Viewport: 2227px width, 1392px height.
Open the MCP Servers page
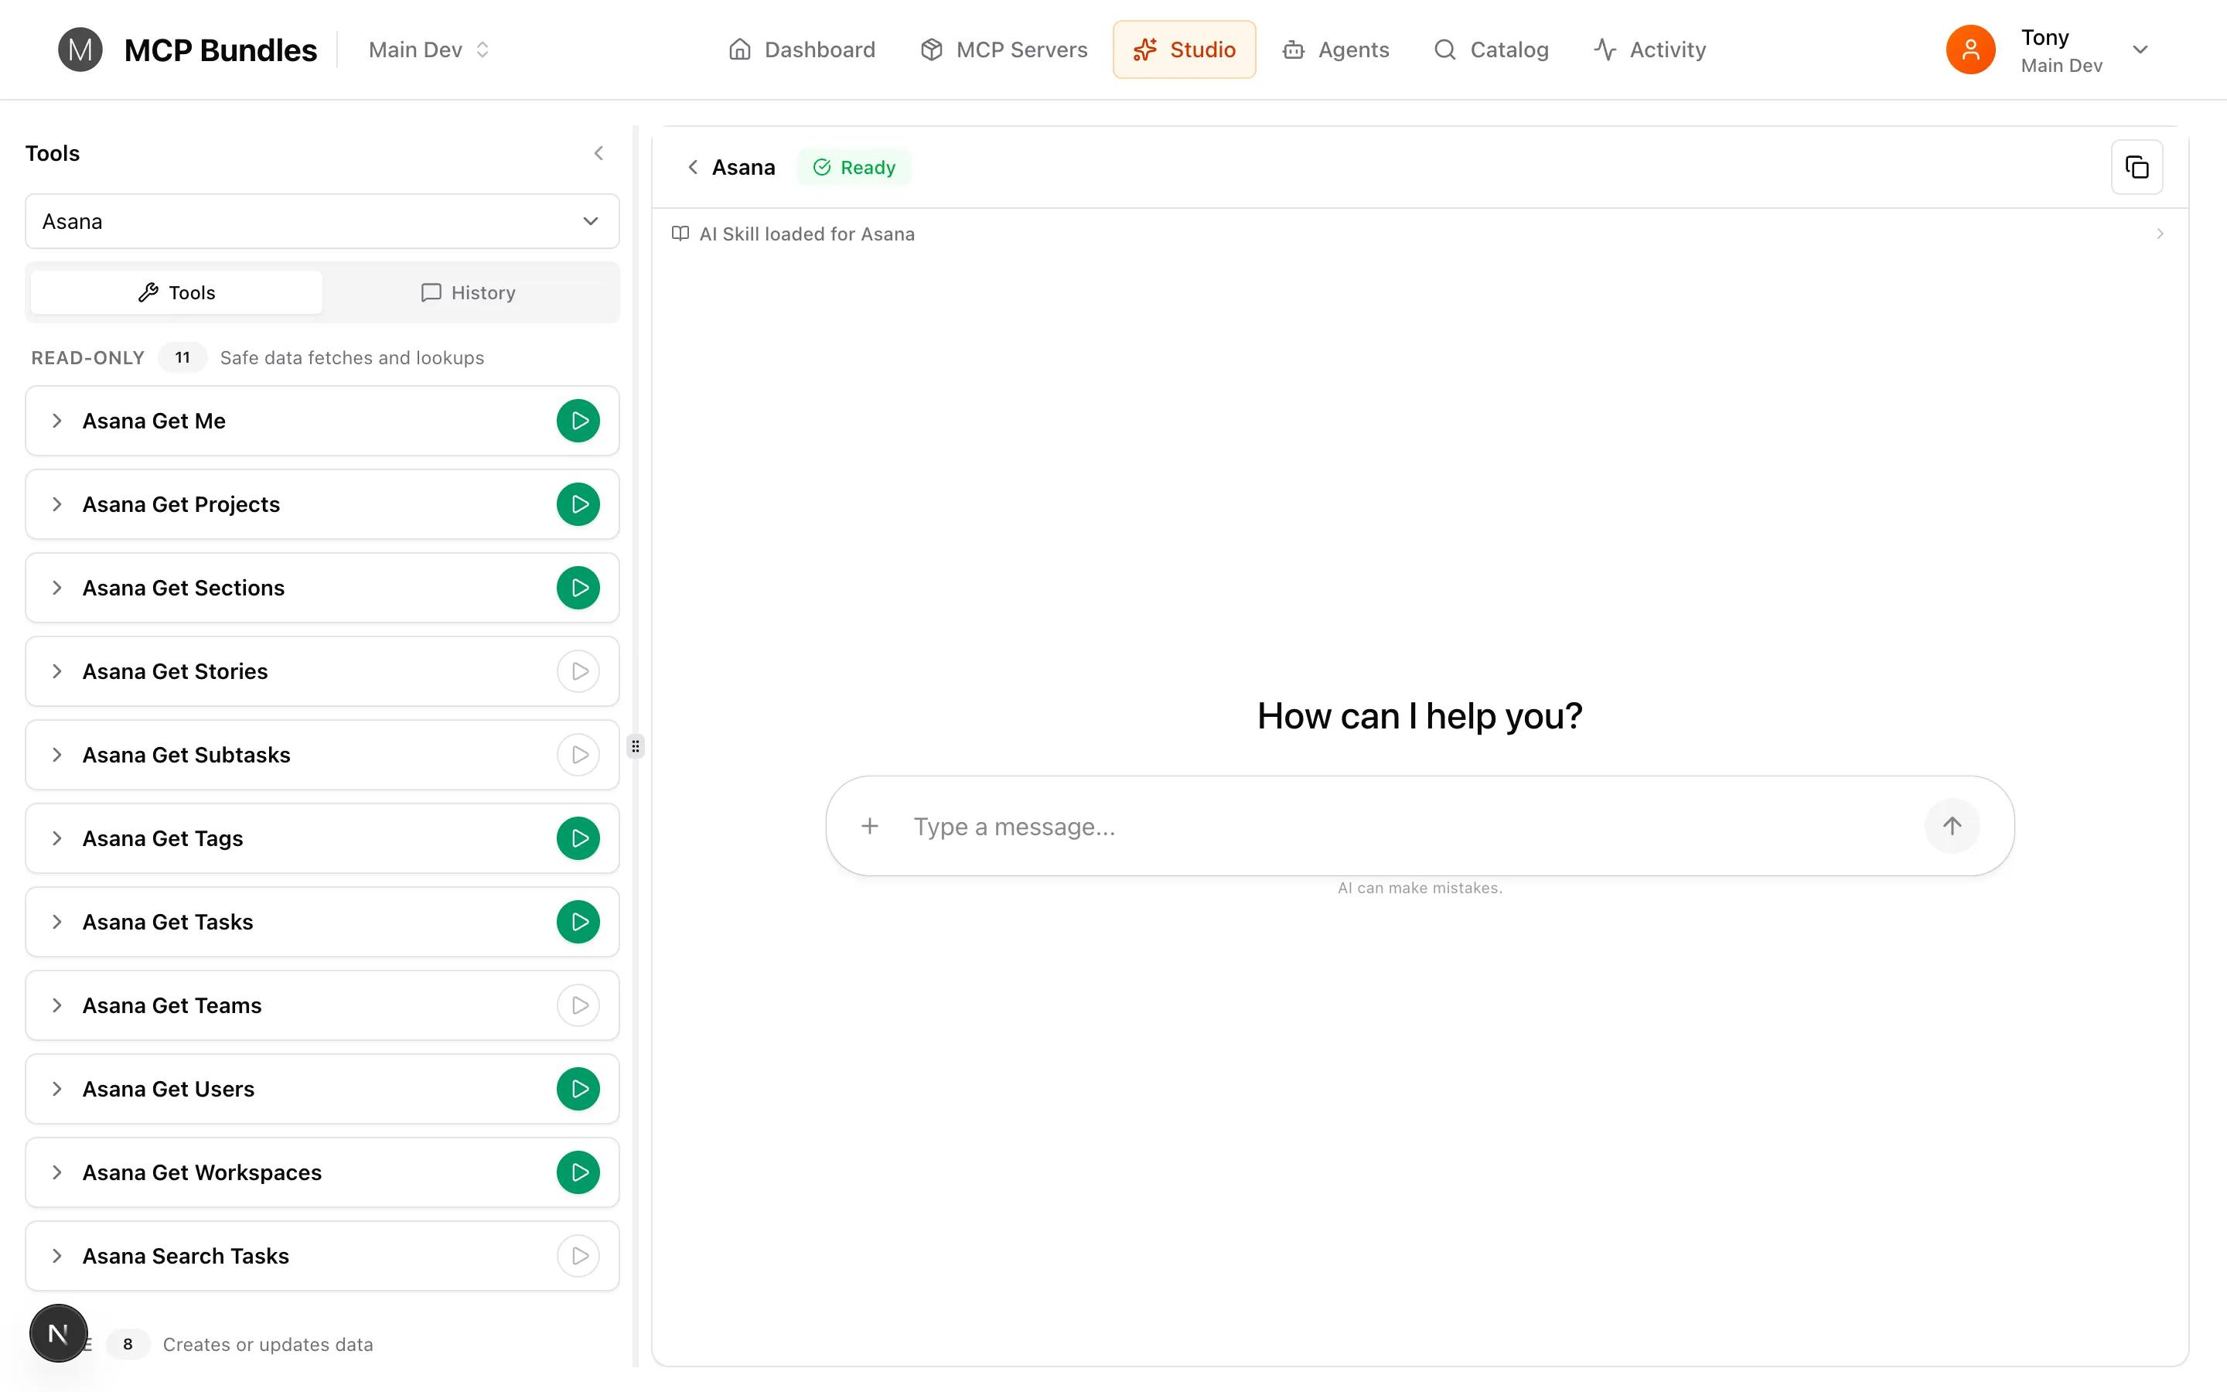[1004, 49]
